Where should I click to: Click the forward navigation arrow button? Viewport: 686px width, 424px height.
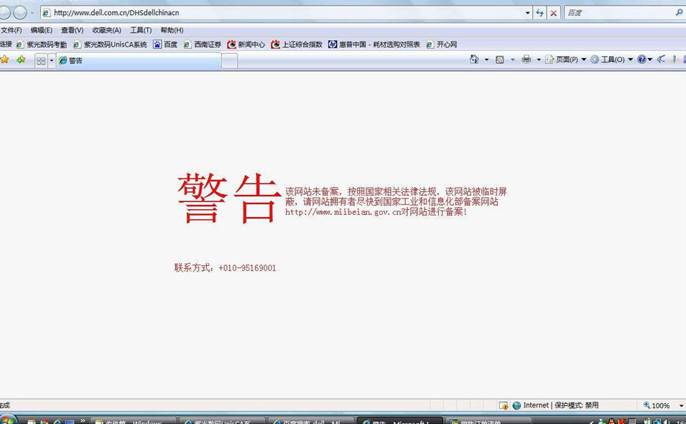click(x=19, y=13)
